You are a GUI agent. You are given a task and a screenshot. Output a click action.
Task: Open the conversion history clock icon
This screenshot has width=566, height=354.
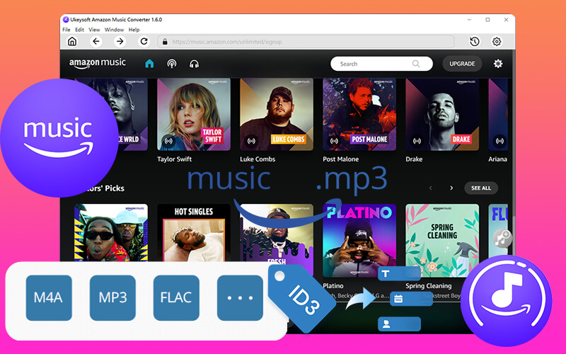tap(475, 42)
